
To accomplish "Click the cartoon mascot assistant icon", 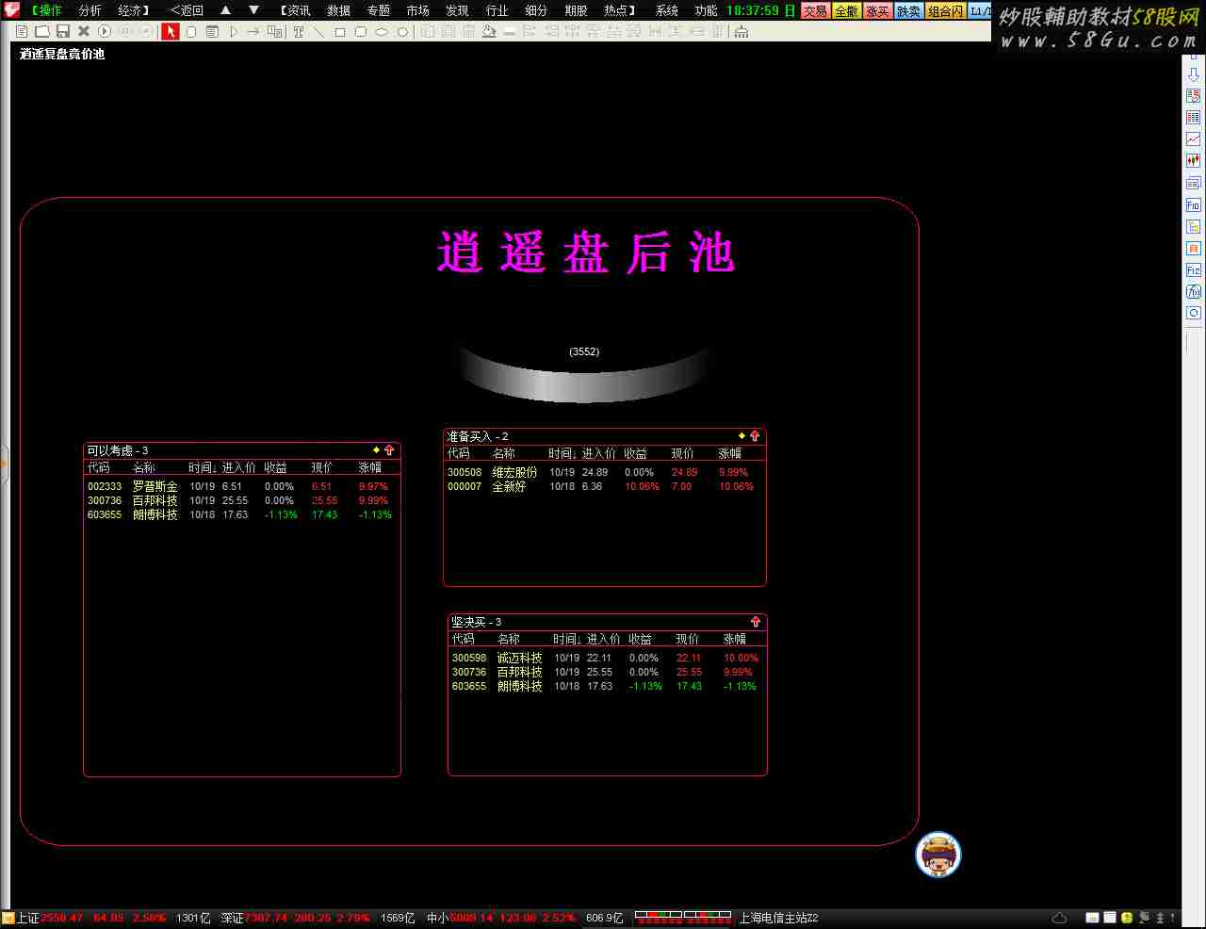I will pos(937,855).
